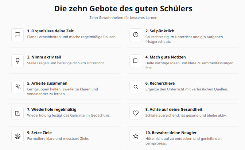Click the text 'Schlafe ausreichend, iss gesund und bleibe aktiv'

point(186,115)
